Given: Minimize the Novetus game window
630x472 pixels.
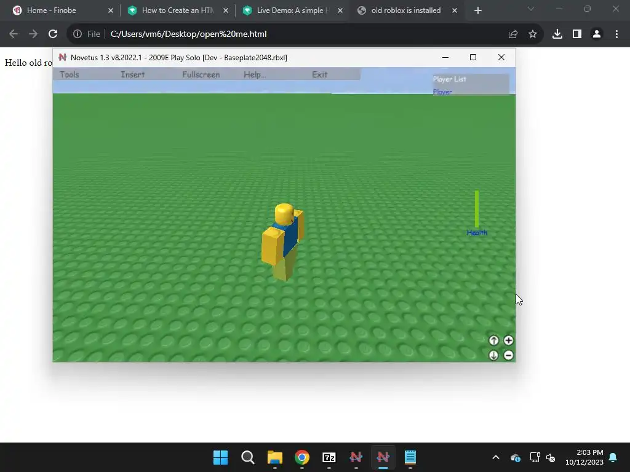Looking at the screenshot, I should click(445, 57).
